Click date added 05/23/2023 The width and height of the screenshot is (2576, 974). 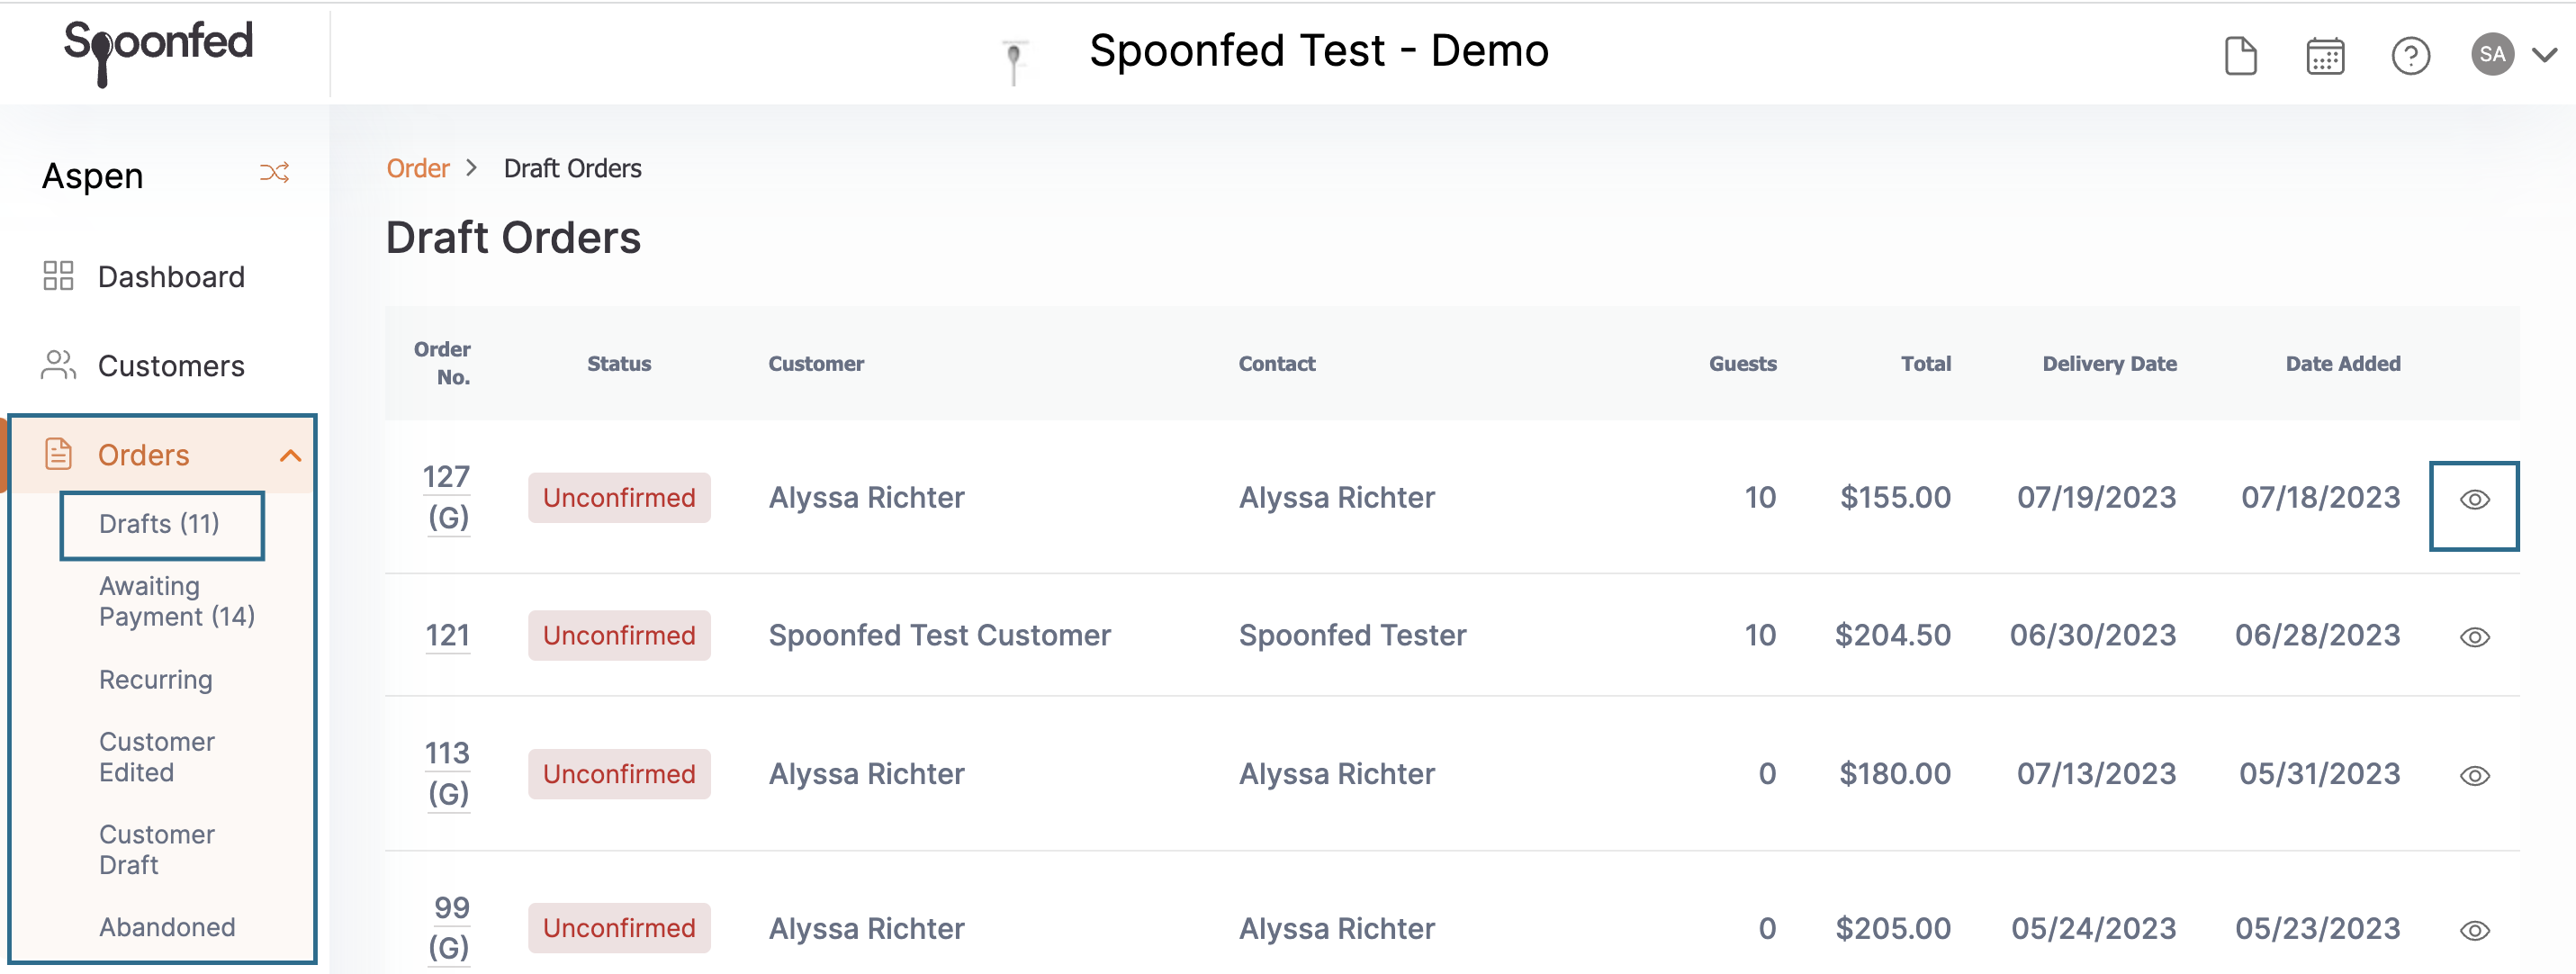[2317, 928]
